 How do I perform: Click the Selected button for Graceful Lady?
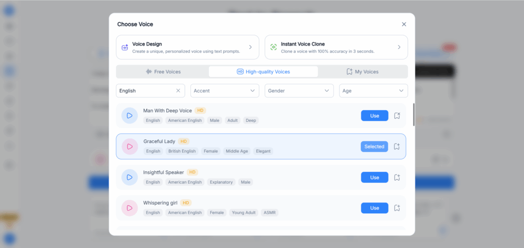tap(374, 146)
